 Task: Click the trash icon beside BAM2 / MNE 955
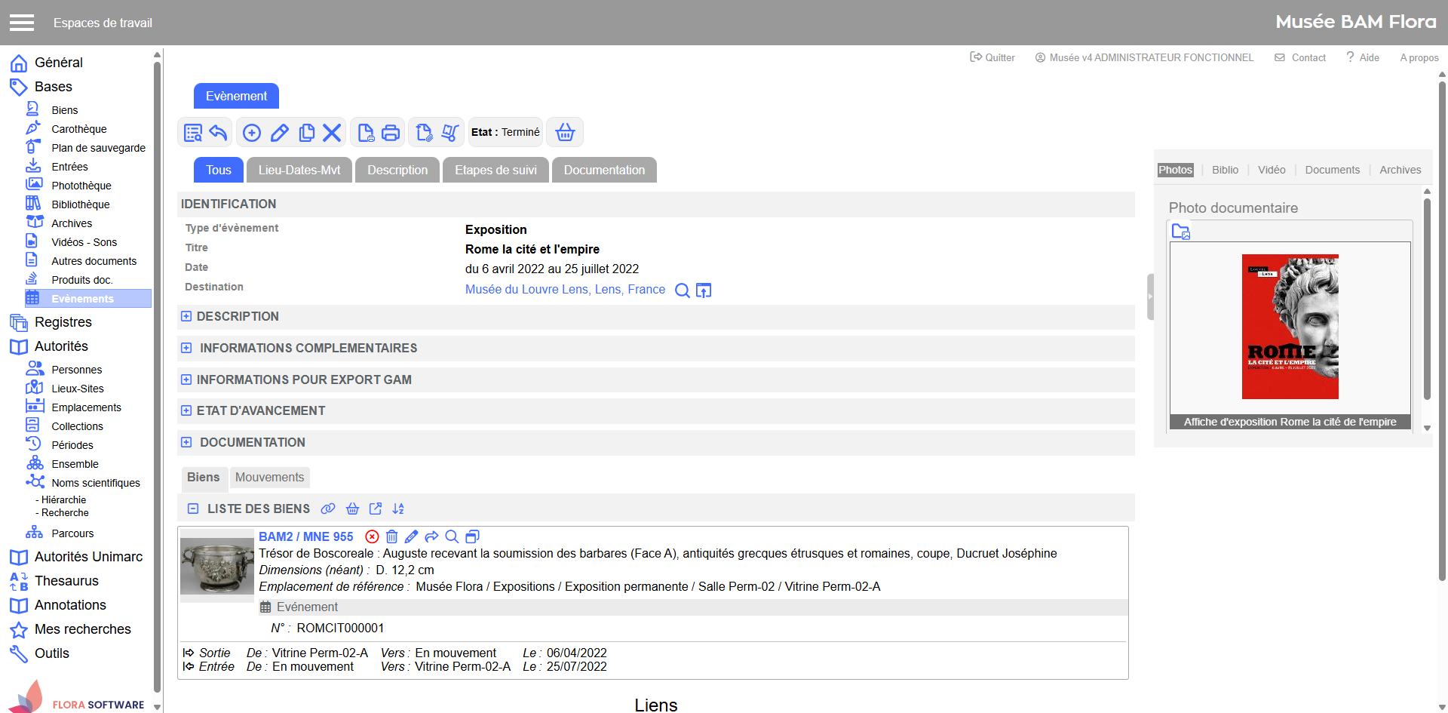pos(391,536)
